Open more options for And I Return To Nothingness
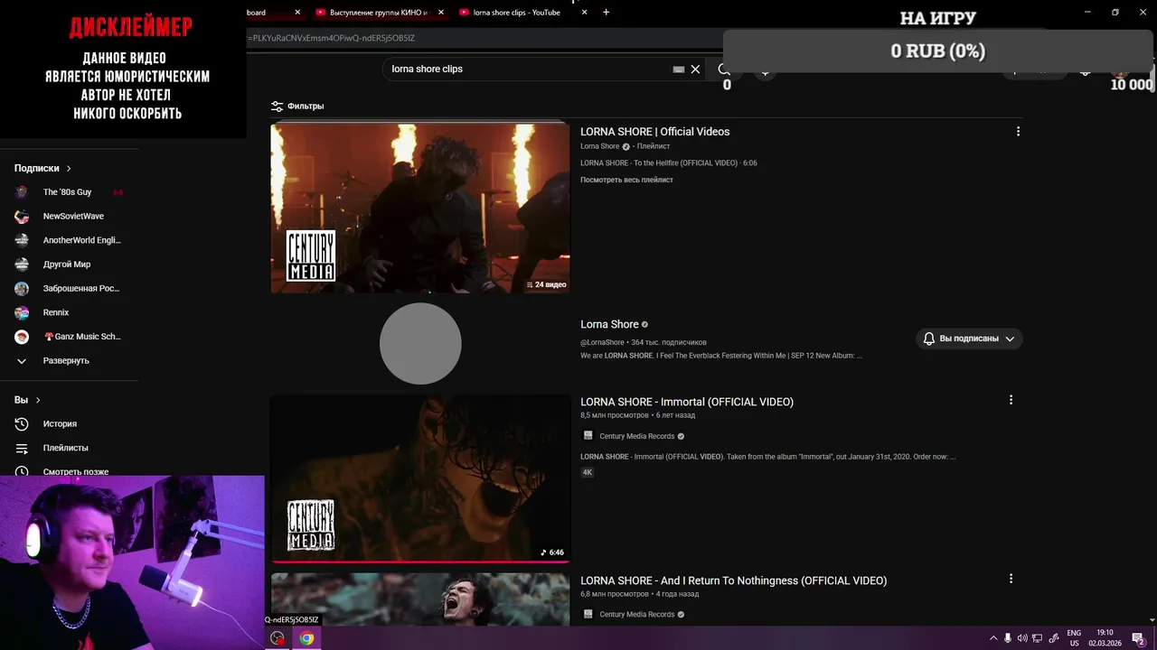The width and height of the screenshot is (1157, 650). pos(1011,579)
